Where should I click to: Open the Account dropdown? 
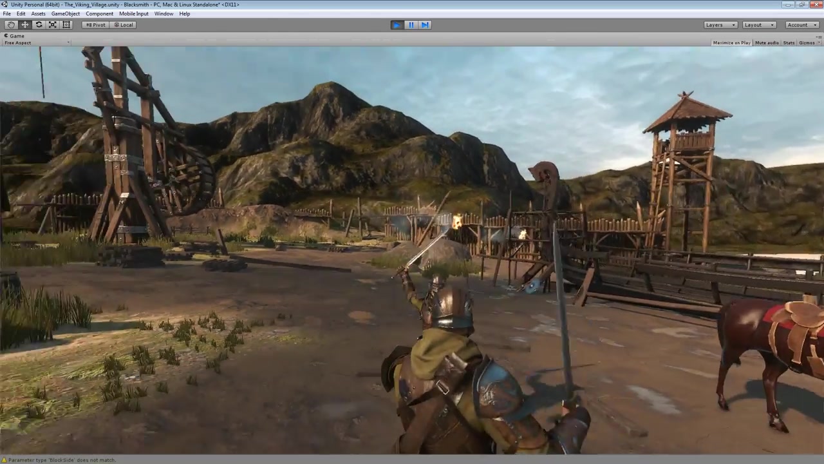point(802,24)
